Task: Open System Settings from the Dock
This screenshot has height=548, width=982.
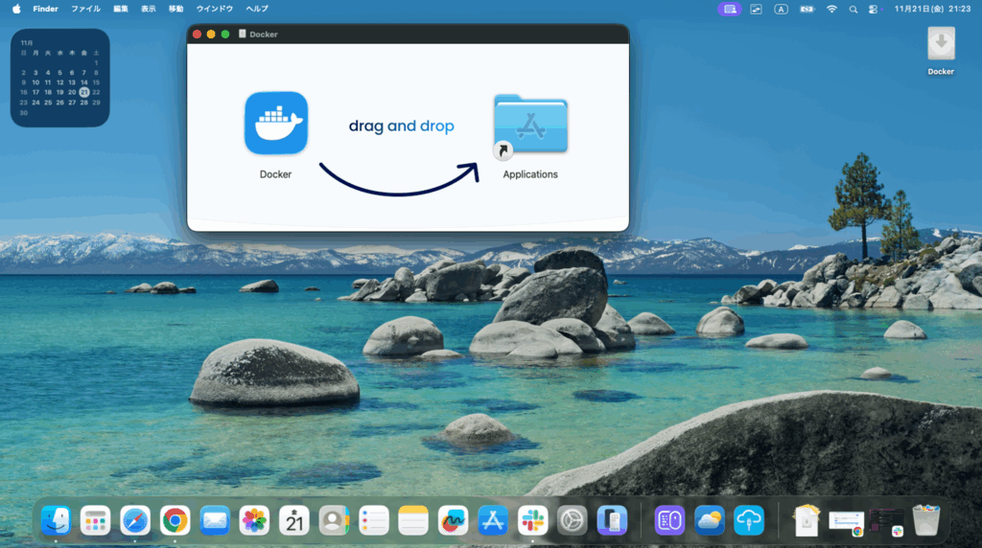Action: click(x=572, y=520)
